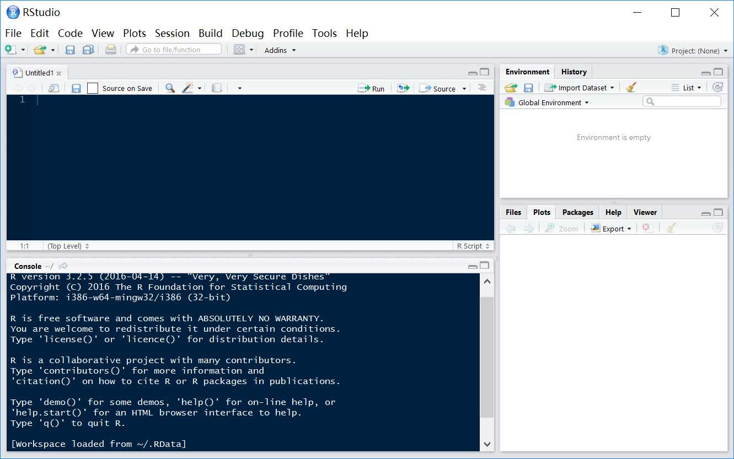The height and width of the screenshot is (459, 734).
Task: Click the Environment search field
Action: (x=682, y=101)
